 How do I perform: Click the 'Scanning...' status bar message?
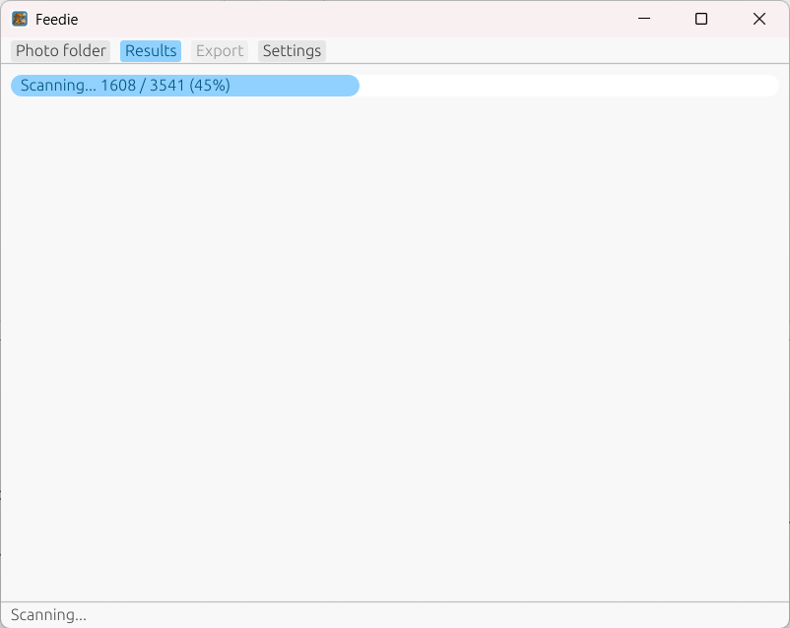[48, 615]
